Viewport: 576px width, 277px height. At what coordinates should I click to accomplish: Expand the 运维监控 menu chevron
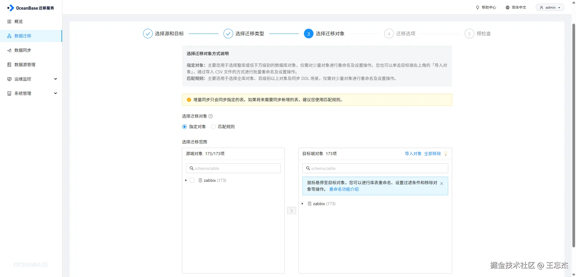(x=55, y=79)
